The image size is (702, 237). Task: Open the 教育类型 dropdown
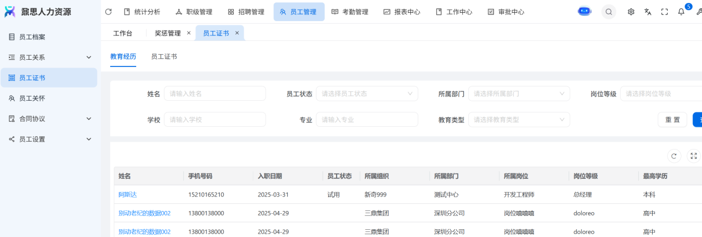coord(519,120)
